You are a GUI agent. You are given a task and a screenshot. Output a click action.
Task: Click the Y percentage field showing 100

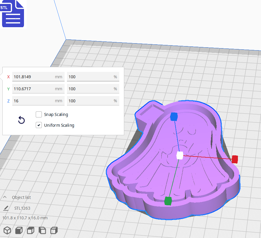point(93,88)
